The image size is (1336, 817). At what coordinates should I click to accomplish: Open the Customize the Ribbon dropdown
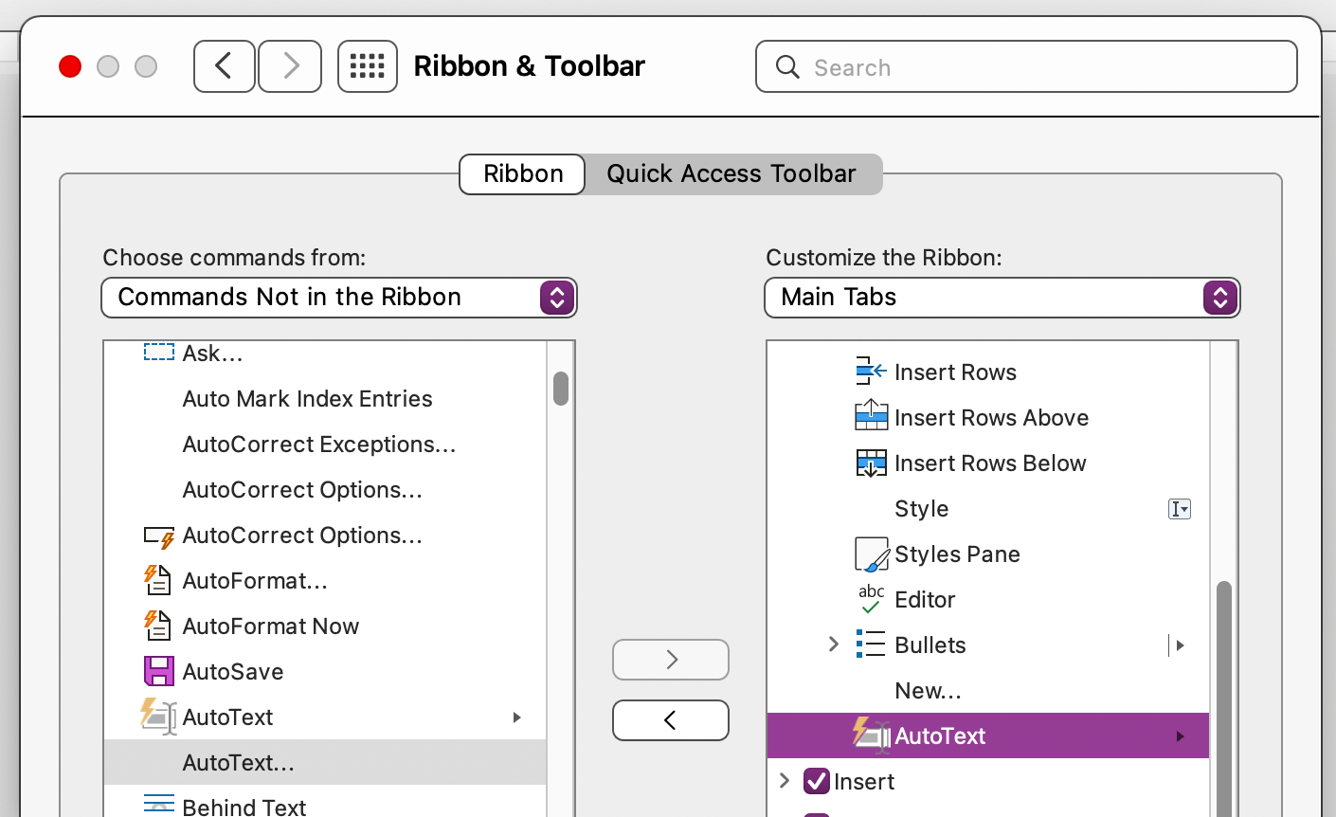pyautogui.click(x=1002, y=298)
